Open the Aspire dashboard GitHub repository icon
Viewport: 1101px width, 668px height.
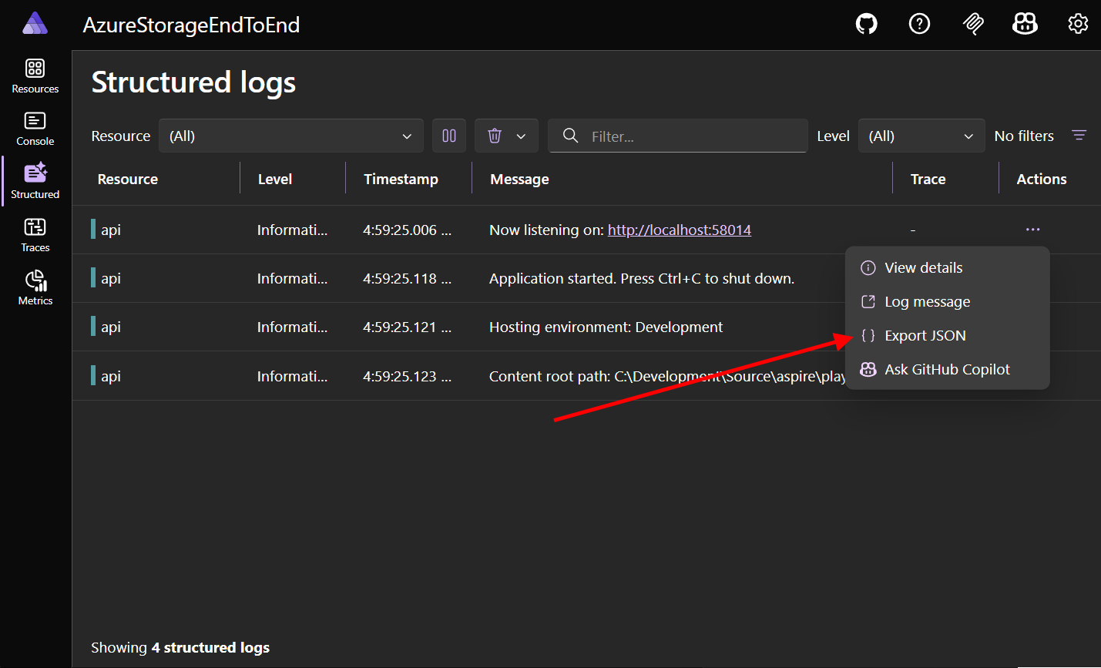click(x=866, y=24)
